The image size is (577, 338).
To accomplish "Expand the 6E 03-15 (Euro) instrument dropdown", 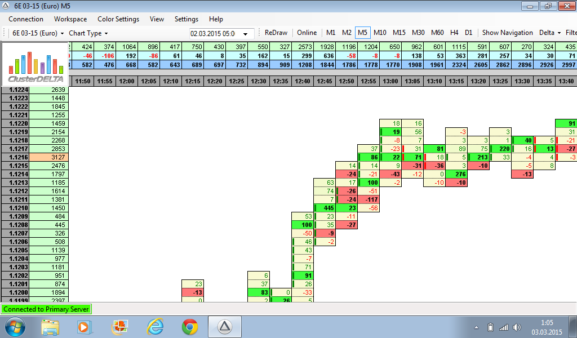I will 38,33.
